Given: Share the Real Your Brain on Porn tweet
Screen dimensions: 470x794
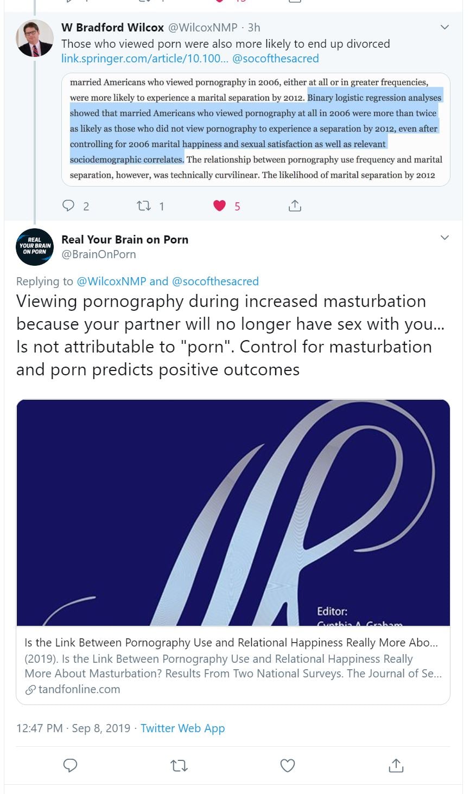Looking at the screenshot, I should [396, 765].
